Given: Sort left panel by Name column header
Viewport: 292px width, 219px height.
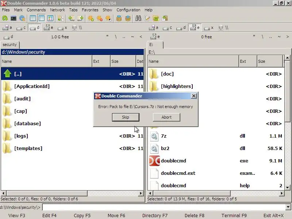Looking at the screenshot, I should 46,61.
